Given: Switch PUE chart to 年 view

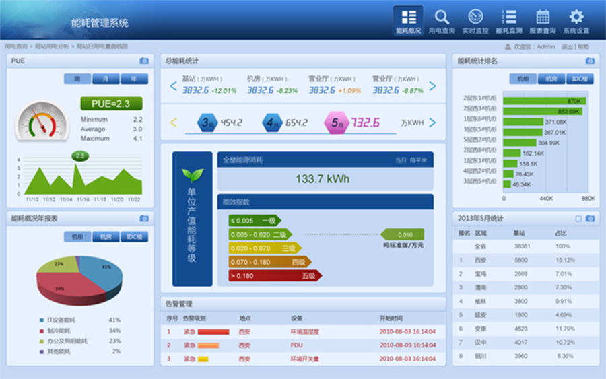Looking at the screenshot, I should [x=134, y=79].
